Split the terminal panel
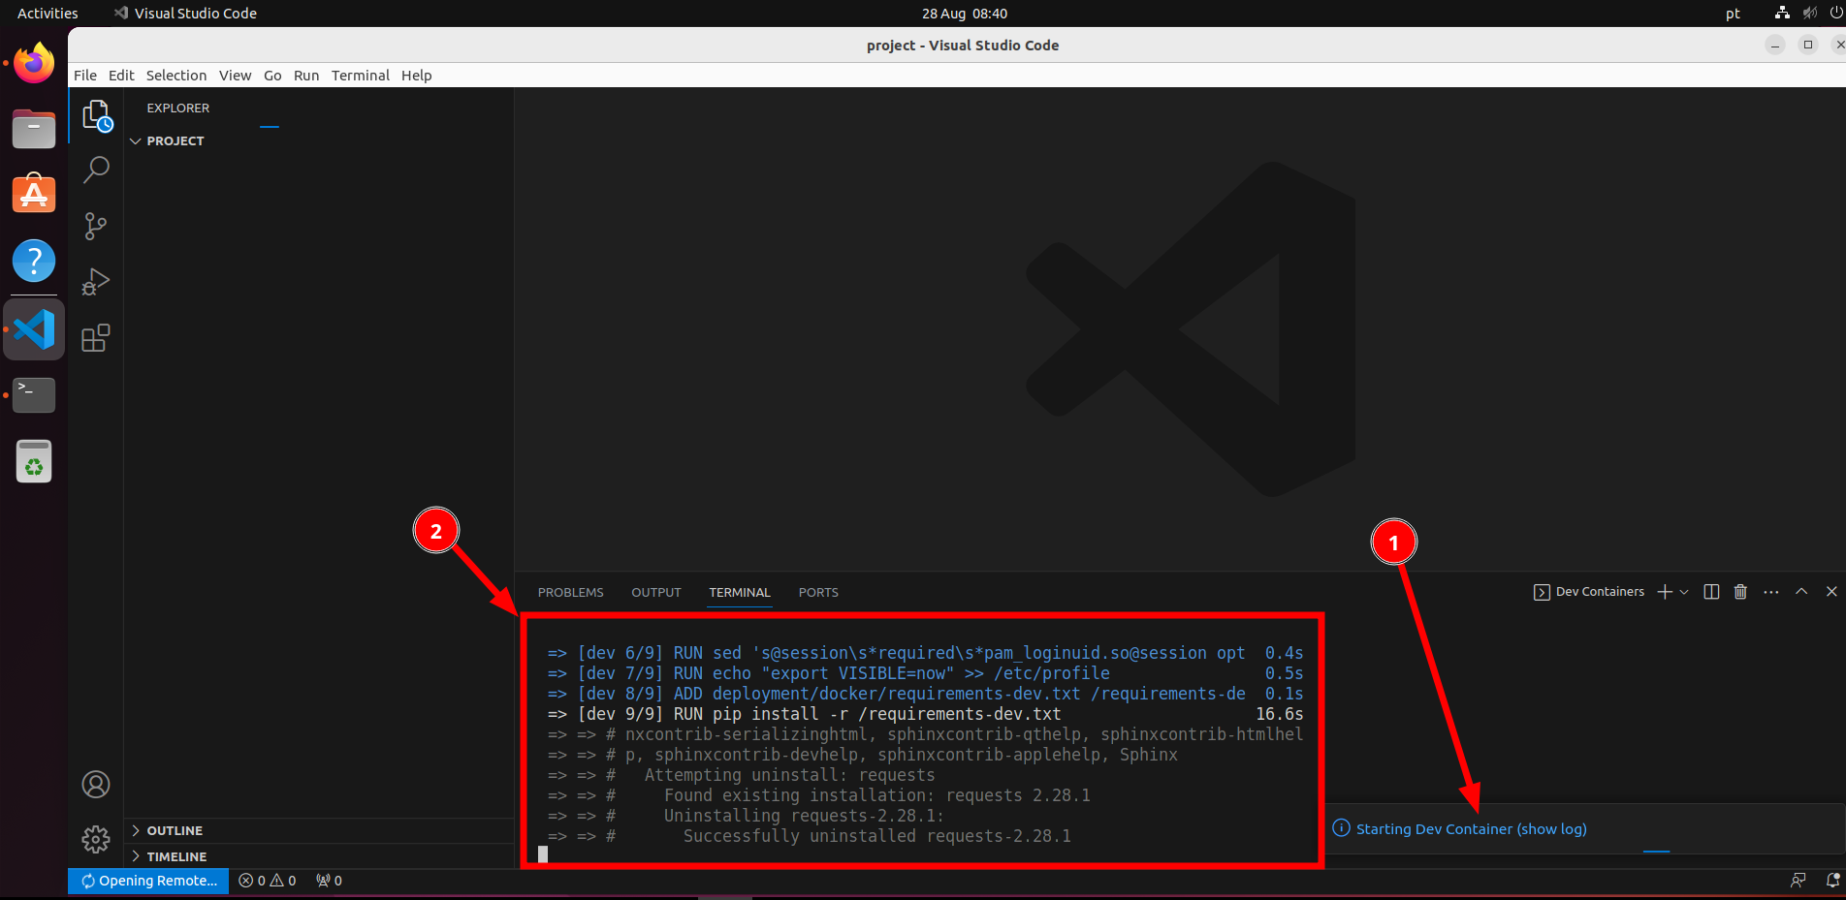1846x900 pixels. [x=1711, y=592]
